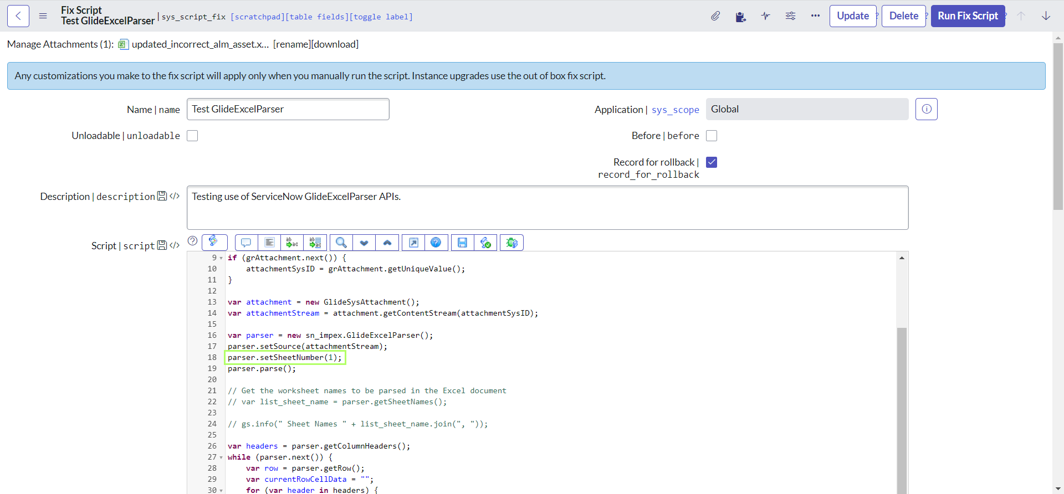The image size is (1064, 494).
Task: Open script debugger bug icon
Action: click(x=512, y=243)
